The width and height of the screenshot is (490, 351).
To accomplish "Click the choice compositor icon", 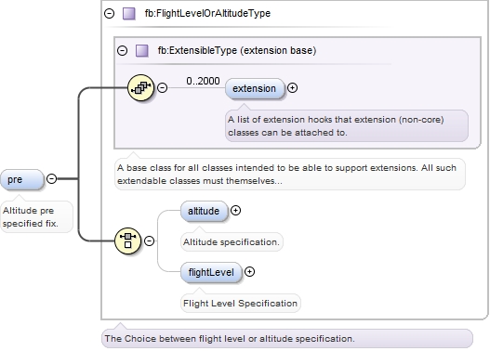I will click(127, 240).
